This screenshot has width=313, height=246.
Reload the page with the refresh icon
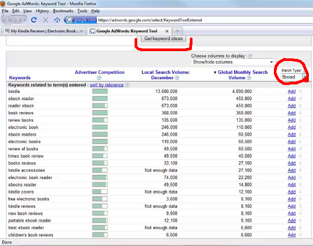34,20
